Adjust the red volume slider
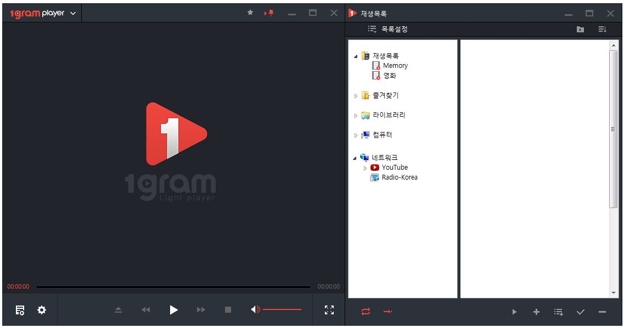The width and height of the screenshot is (624, 328). click(x=282, y=309)
